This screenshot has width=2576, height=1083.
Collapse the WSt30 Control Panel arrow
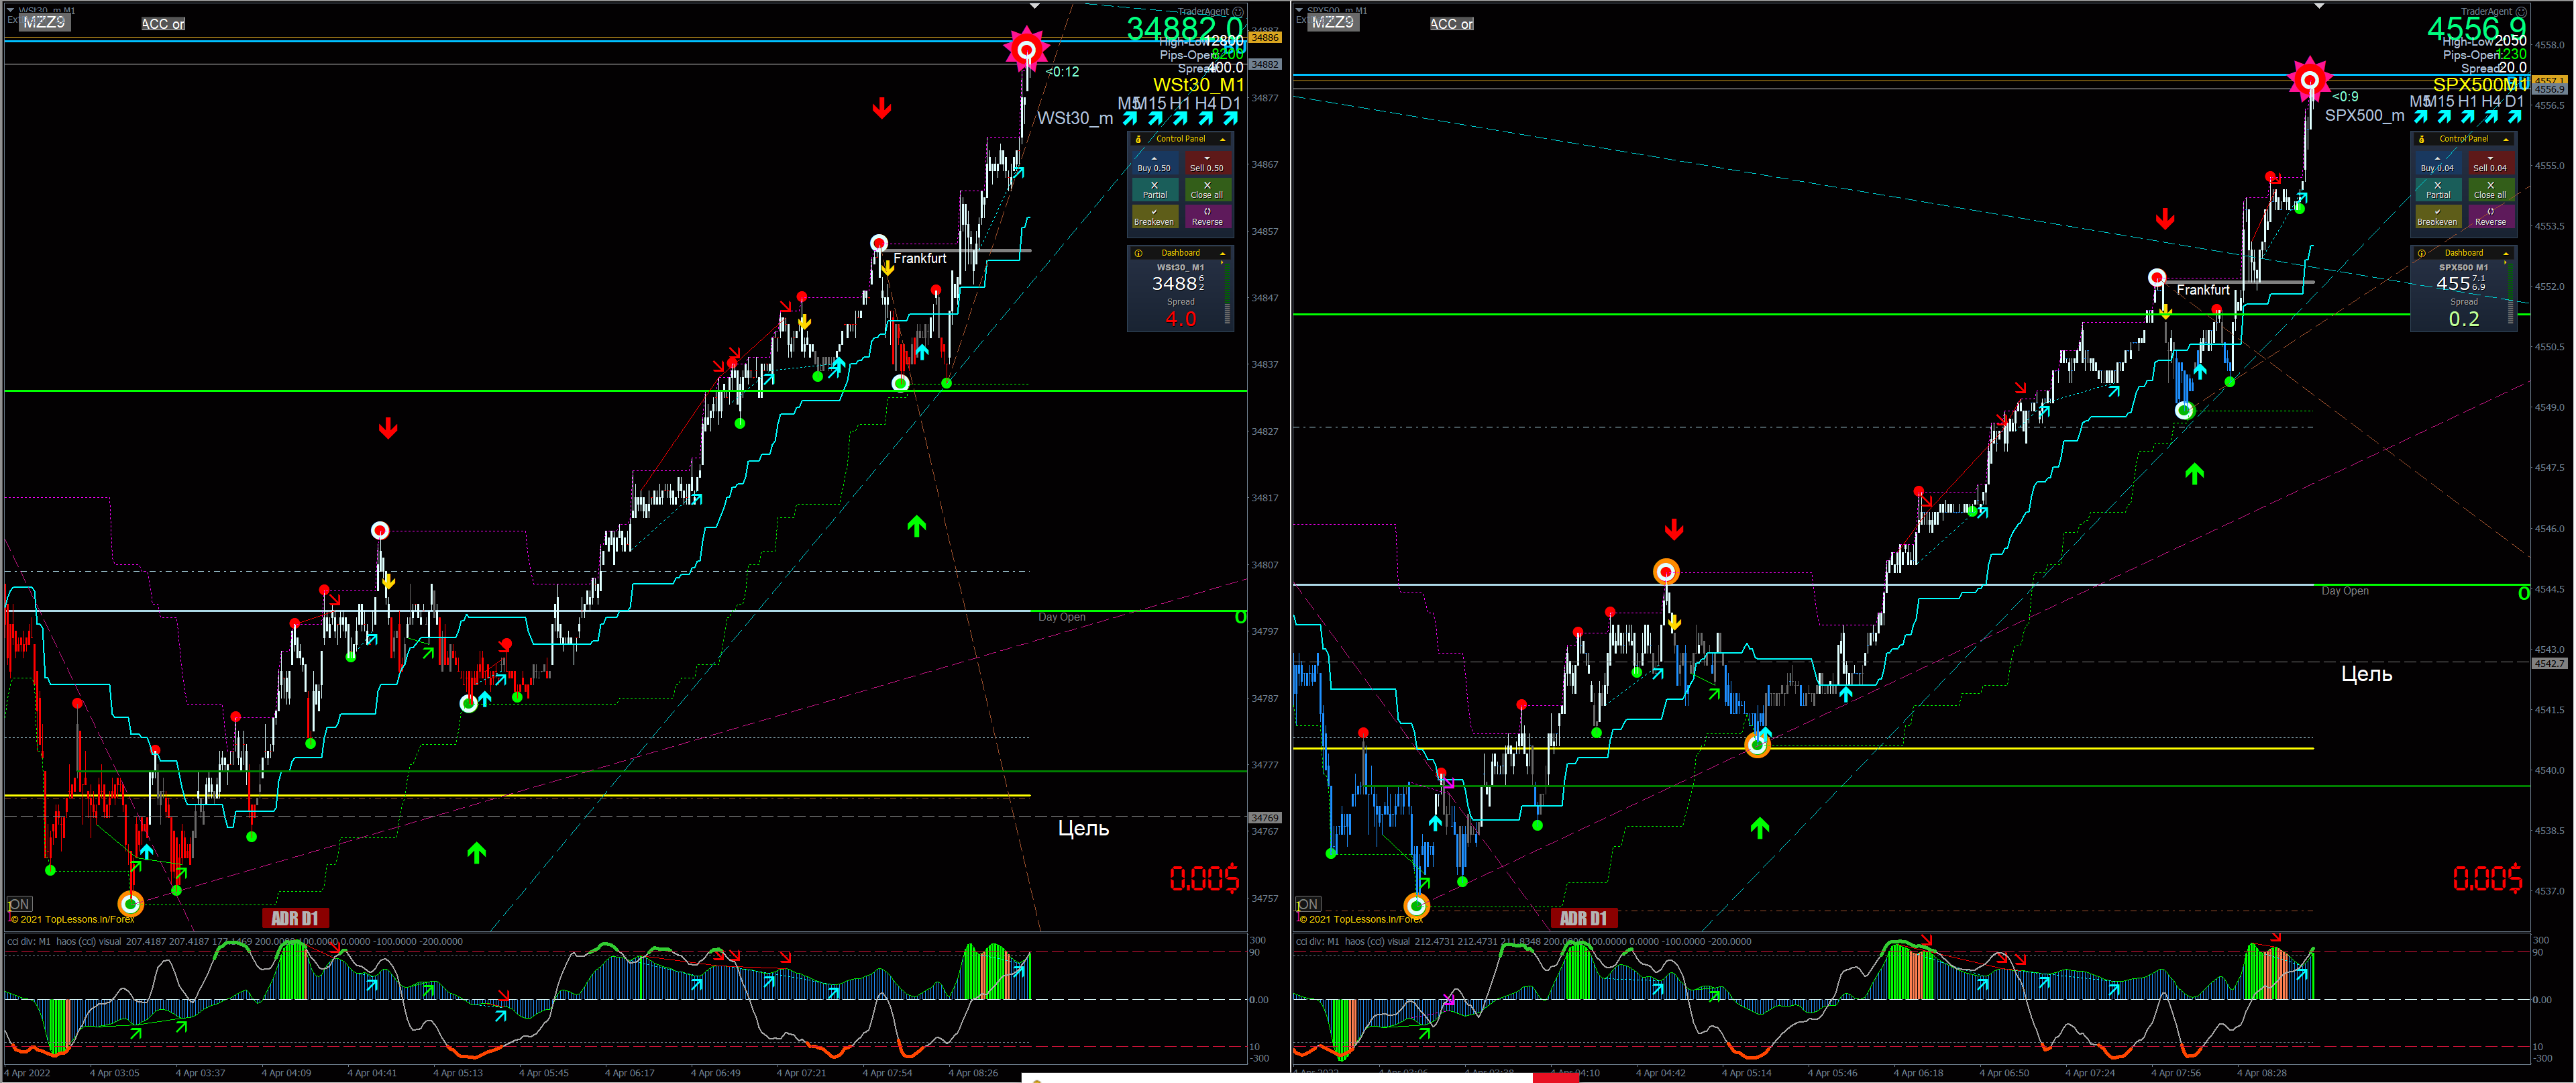tap(1222, 139)
